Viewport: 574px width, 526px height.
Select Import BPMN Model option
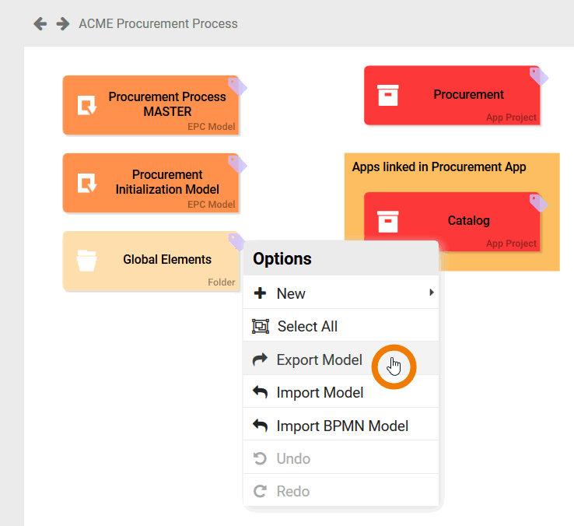click(342, 426)
